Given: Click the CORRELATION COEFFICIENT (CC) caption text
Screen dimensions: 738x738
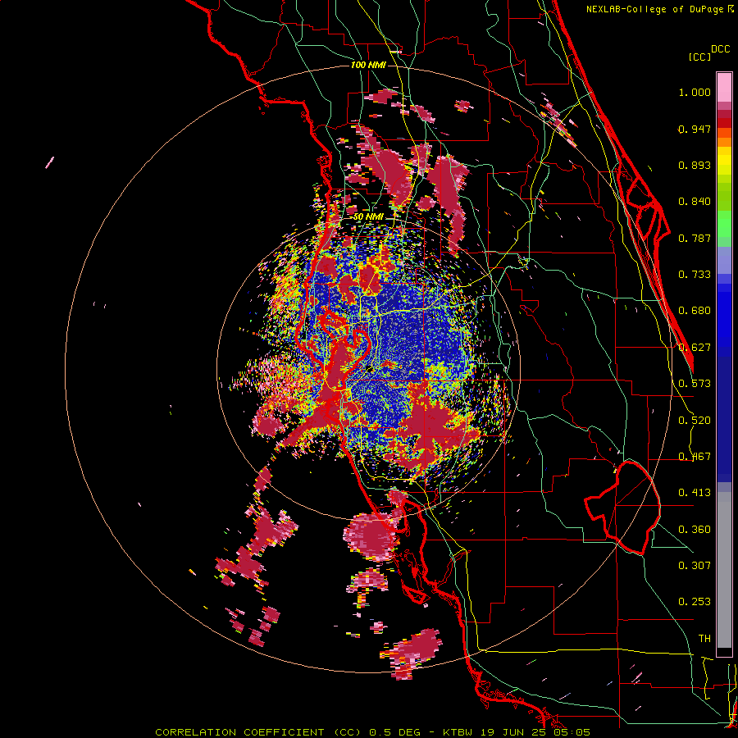Looking at the screenshot, I should (x=258, y=732).
